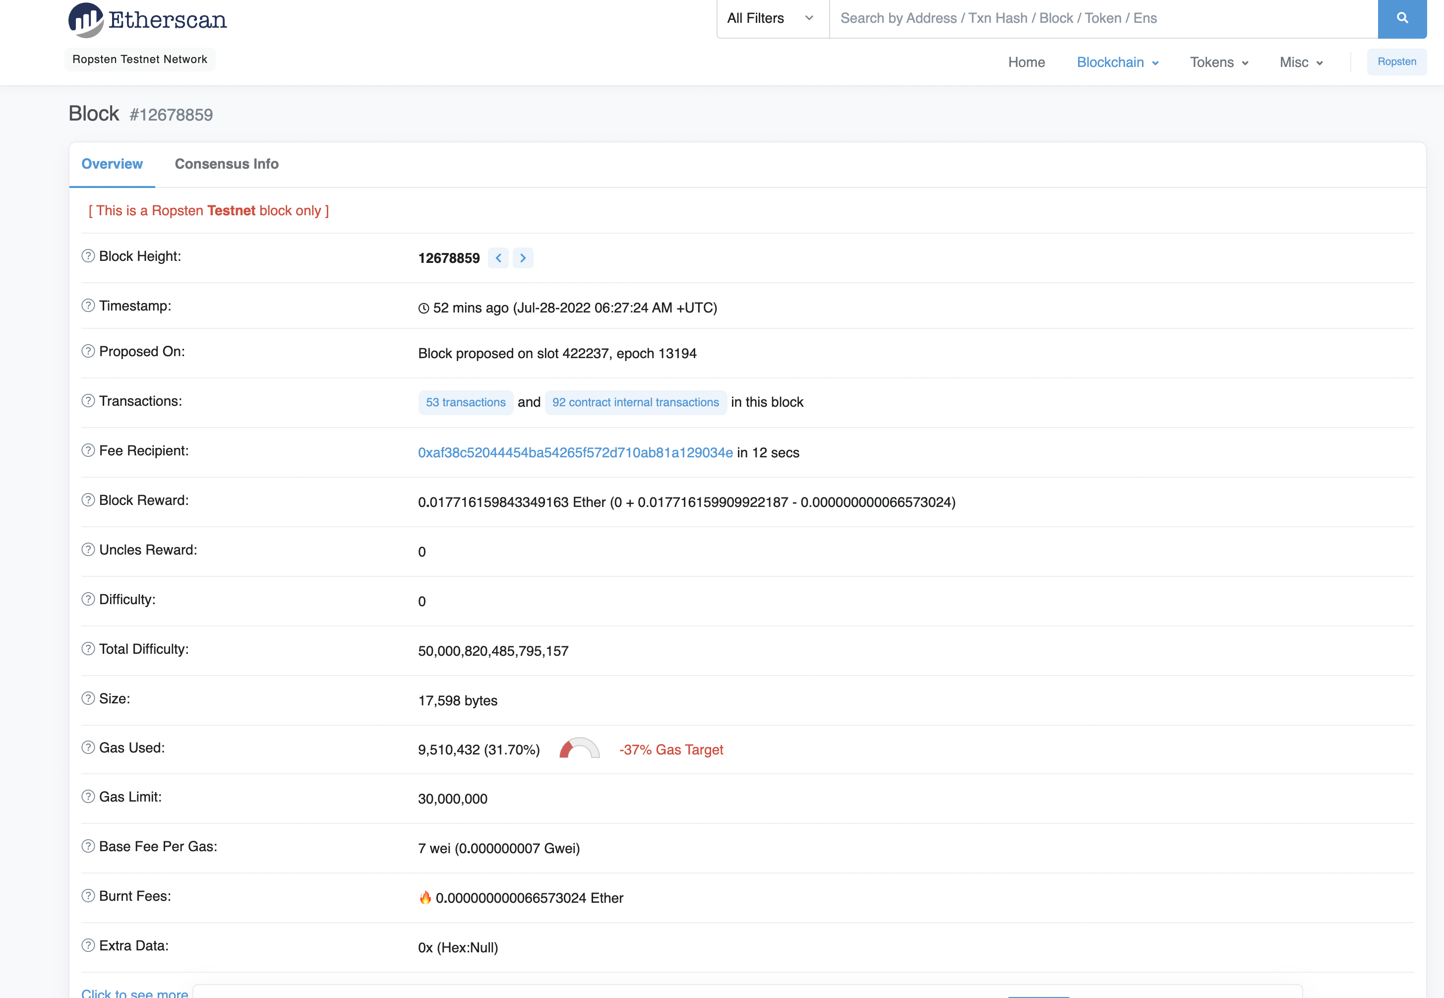Expand the Tokens menu
This screenshot has width=1444, height=998.
click(1219, 62)
